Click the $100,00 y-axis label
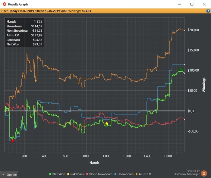Image resolution: width=211 pixels, height=178 pixels. [x=193, y=70]
